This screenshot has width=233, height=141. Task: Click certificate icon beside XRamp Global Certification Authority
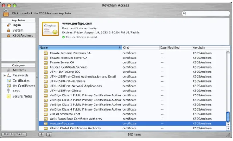[46, 128]
